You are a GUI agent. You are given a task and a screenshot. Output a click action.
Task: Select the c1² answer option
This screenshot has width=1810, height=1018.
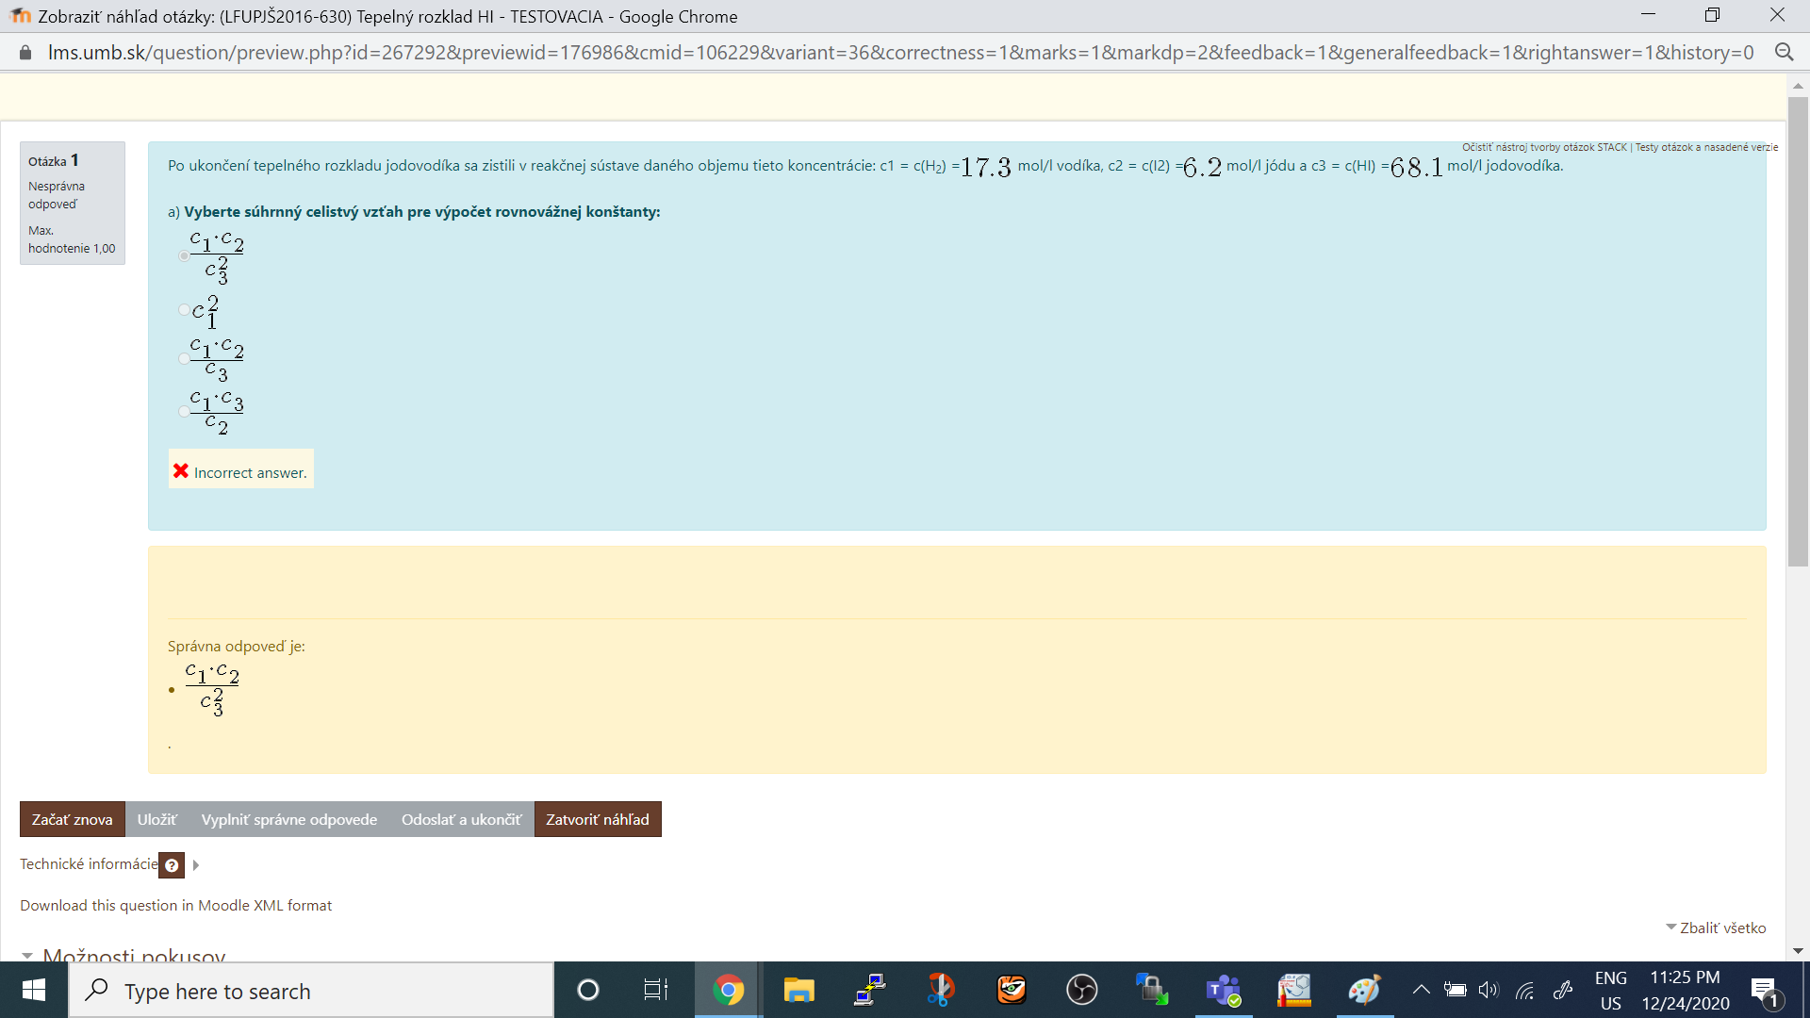tap(184, 309)
